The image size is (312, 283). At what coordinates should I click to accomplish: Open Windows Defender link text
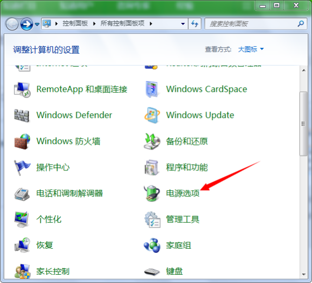coord(74,115)
